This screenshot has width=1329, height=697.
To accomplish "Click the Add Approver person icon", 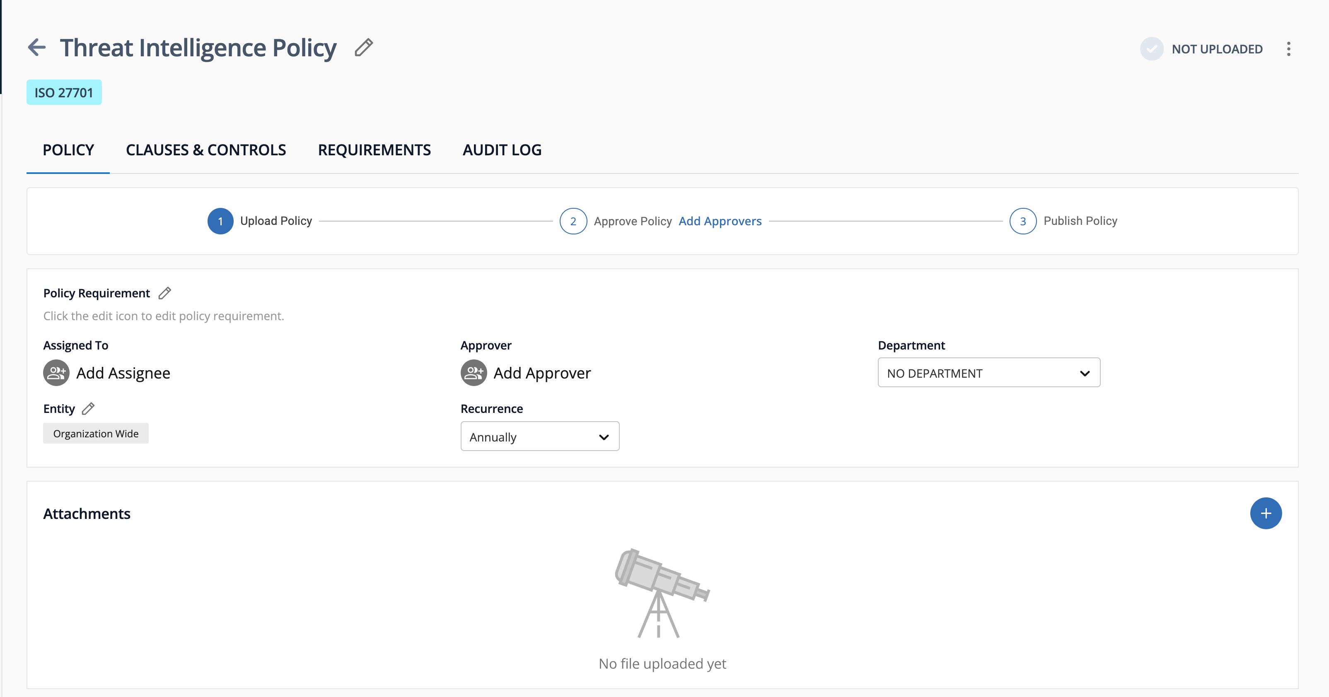I will (474, 372).
